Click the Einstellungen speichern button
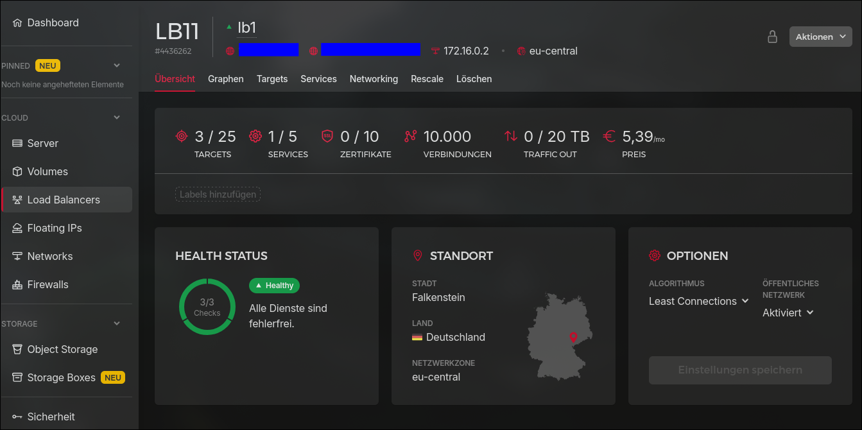The width and height of the screenshot is (862, 430). point(739,370)
